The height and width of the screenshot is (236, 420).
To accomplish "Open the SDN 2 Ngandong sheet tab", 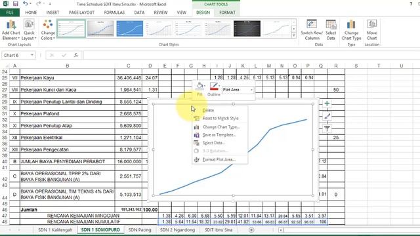I will click(x=177, y=229).
